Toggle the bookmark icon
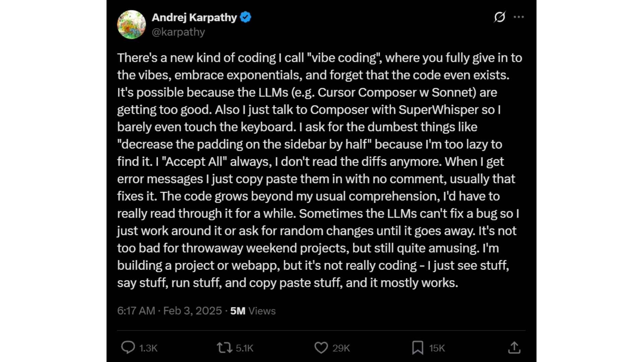Screen dimensions: 643x362 click(x=418, y=348)
